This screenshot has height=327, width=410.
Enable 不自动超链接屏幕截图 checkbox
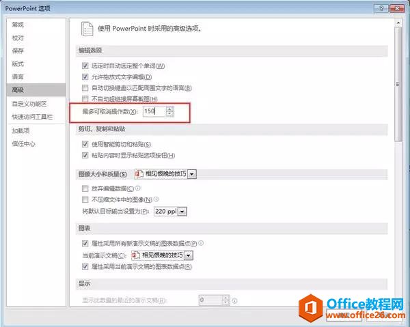click(x=85, y=99)
